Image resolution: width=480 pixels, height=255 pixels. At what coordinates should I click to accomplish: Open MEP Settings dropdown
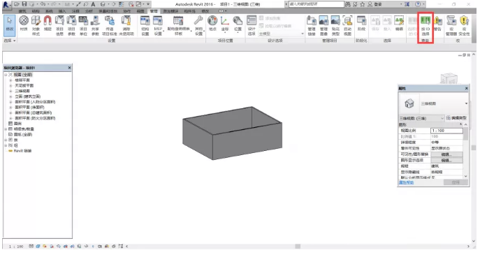[158, 25]
